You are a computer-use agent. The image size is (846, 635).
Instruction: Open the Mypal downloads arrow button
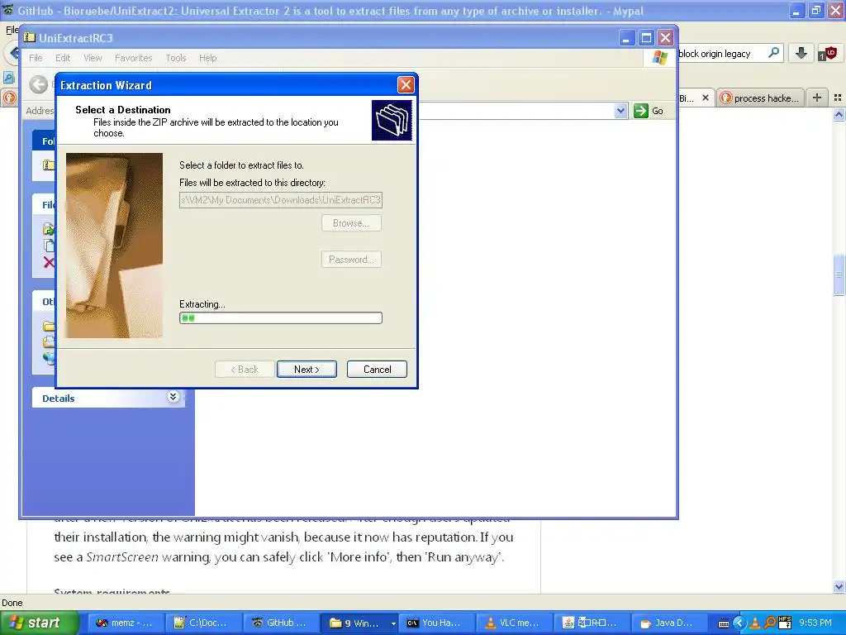801,53
